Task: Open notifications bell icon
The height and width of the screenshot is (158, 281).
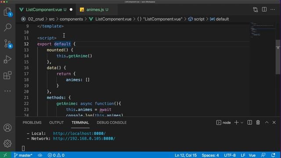Action: (273, 155)
